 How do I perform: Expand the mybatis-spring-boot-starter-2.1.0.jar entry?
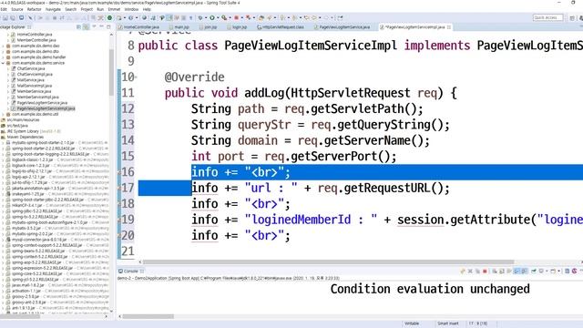click(3, 142)
